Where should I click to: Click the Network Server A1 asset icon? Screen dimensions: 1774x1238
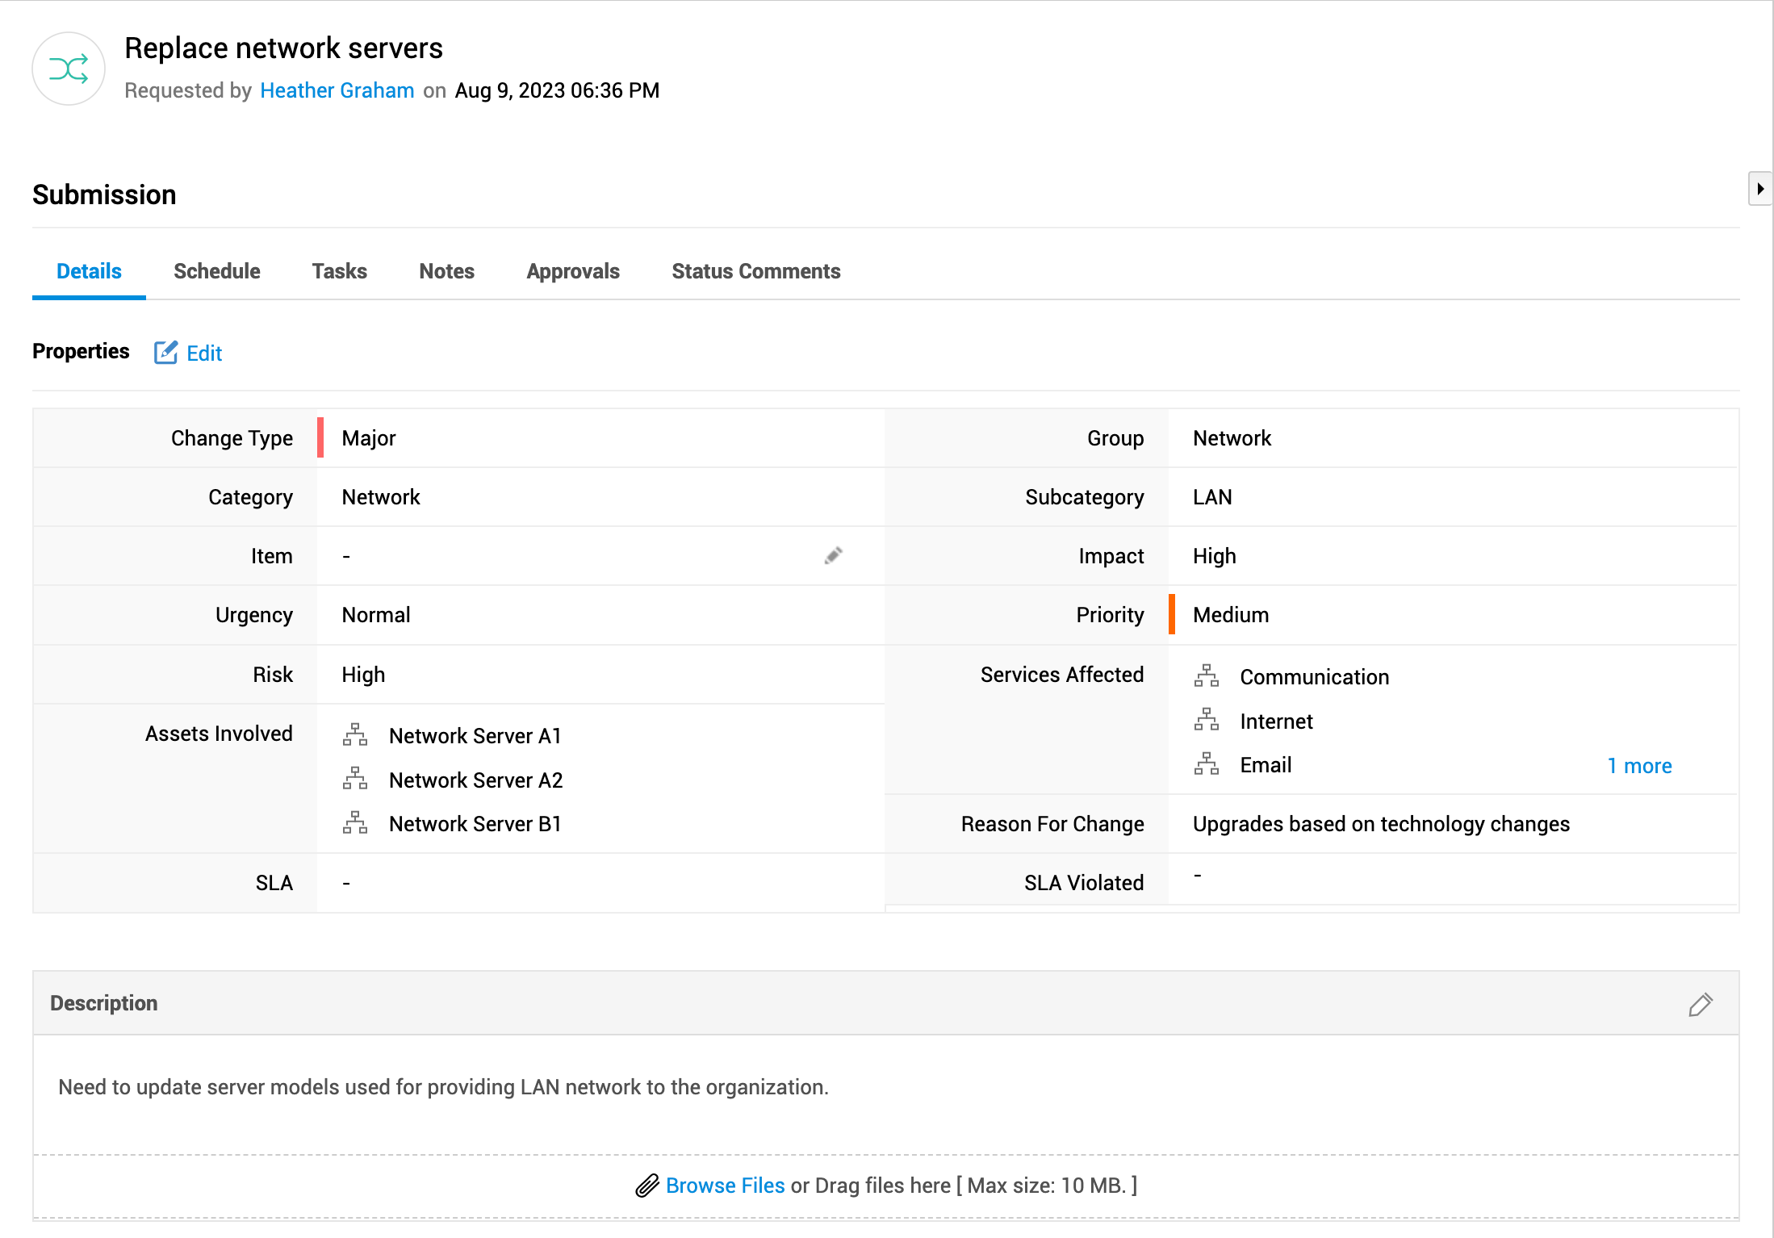click(x=355, y=735)
